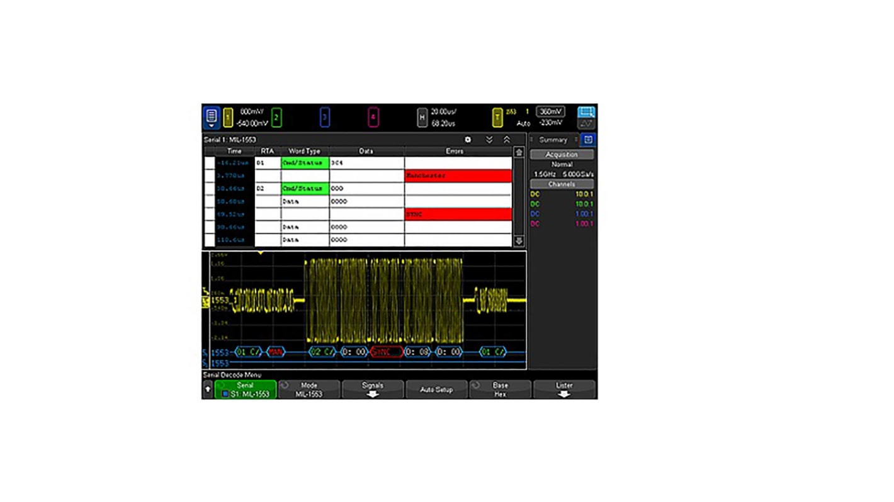Select the Data column header
The image size is (894, 502).
pos(366,151)
